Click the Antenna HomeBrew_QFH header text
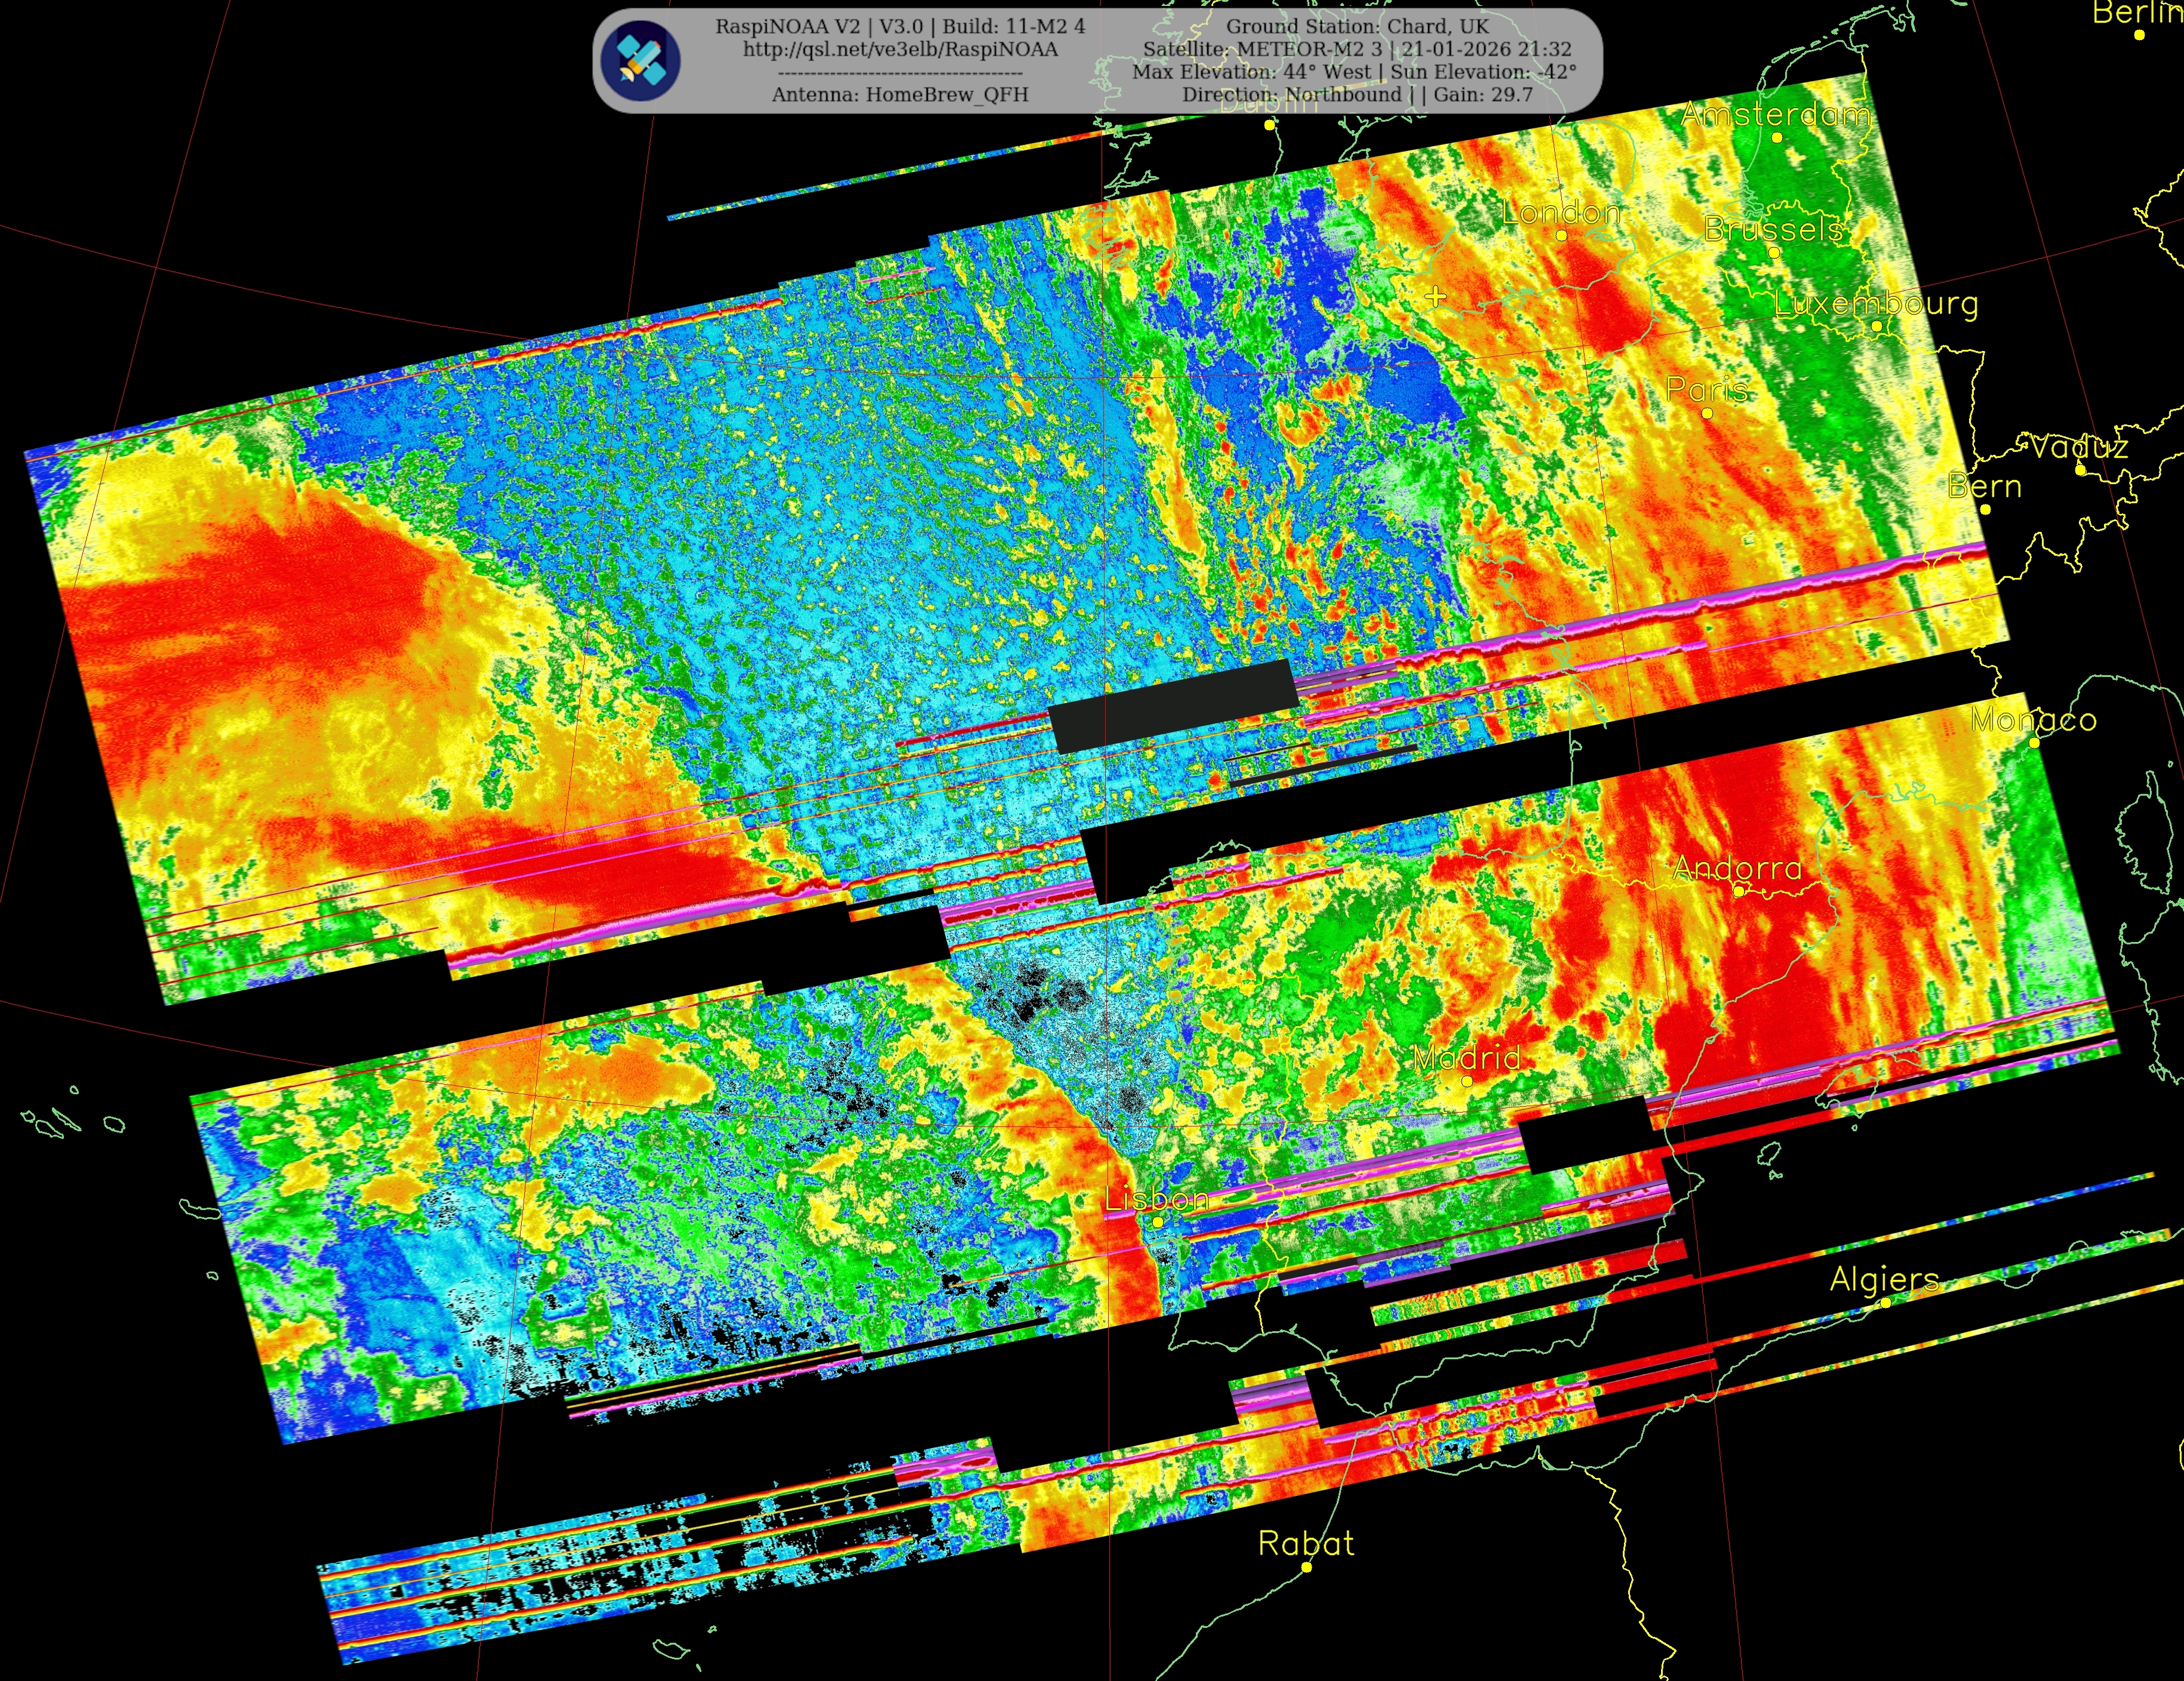The width and height of the screenshot is (2184, 1681). pos(900,94)
